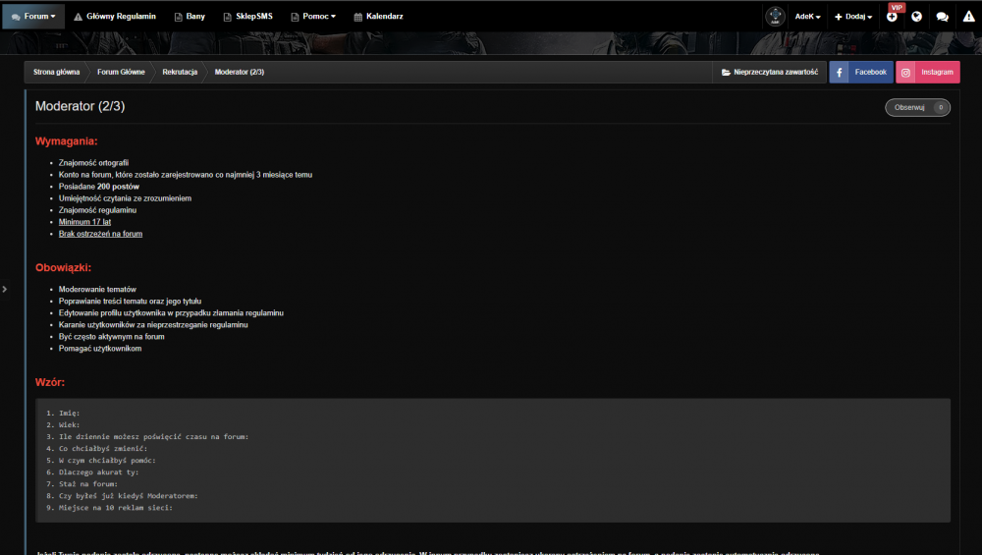Navigate to Rekrutacja breadcrumb
The image size is (982, 555).
click(180, 72)
